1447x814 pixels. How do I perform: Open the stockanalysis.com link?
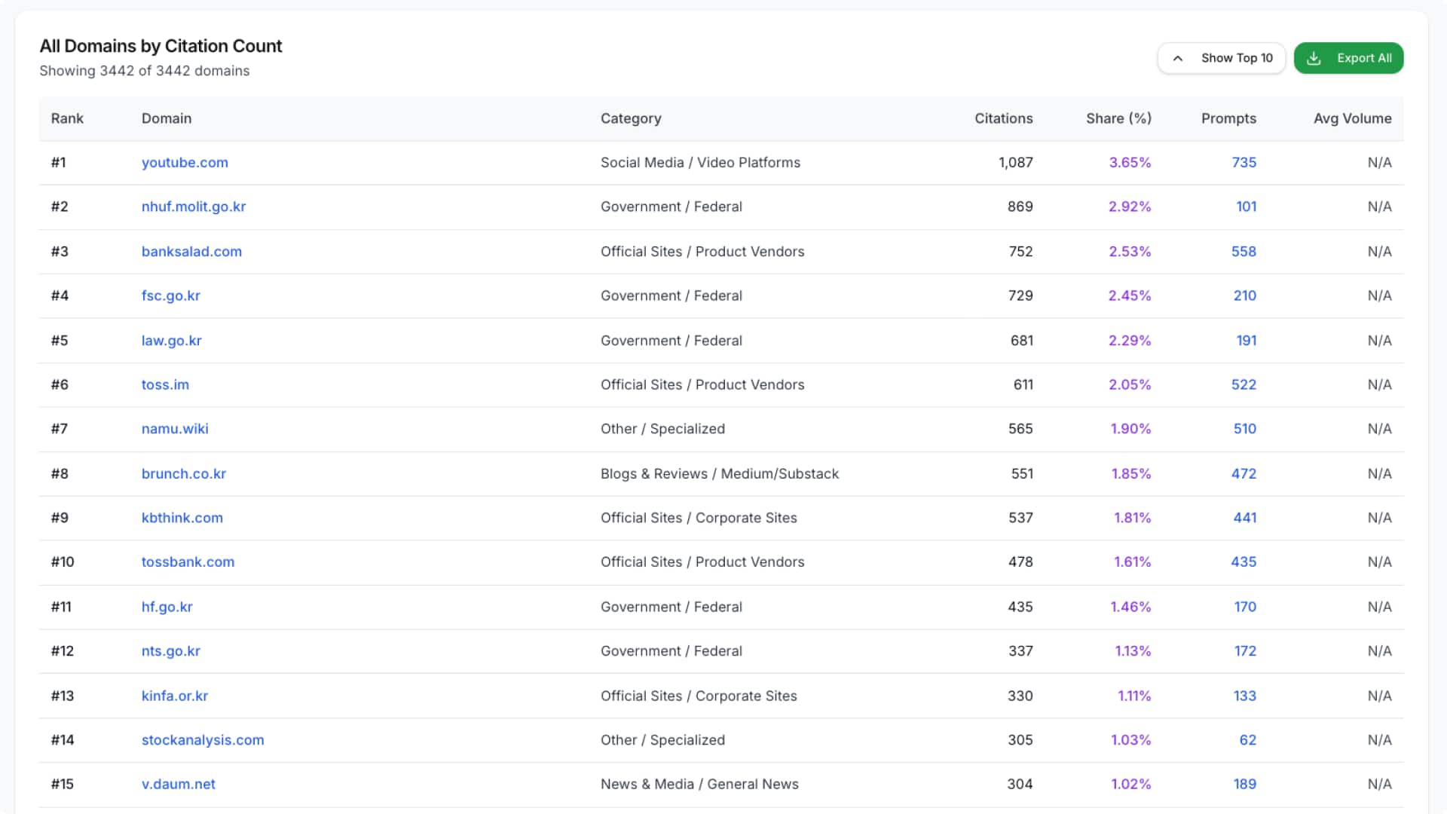(x=203, y=739)
